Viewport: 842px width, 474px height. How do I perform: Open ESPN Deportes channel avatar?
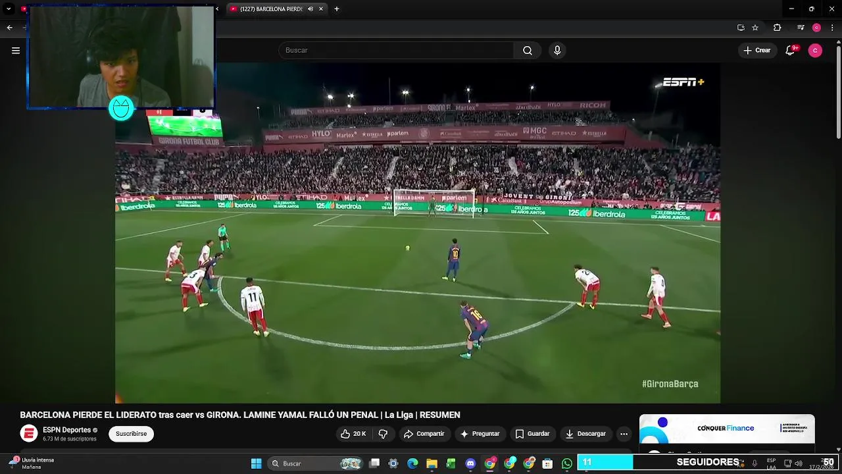point(29,434)
